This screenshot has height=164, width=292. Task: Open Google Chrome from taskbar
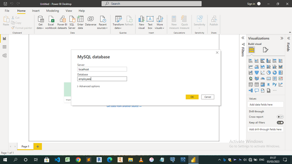[78, 160]
